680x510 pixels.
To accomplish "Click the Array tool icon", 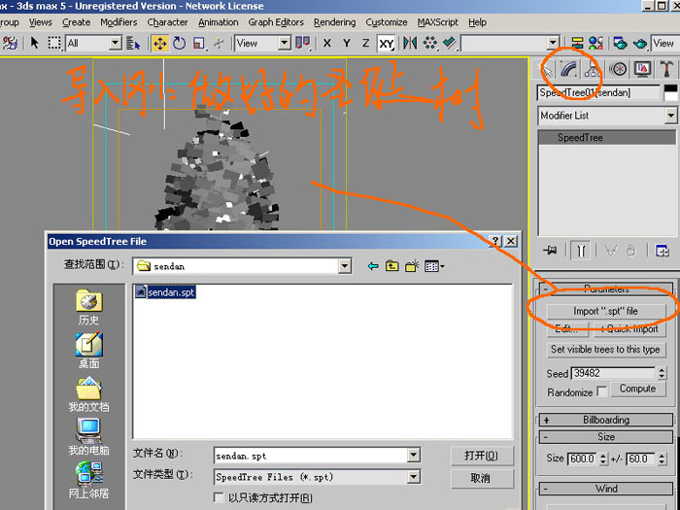I will 429,43.
